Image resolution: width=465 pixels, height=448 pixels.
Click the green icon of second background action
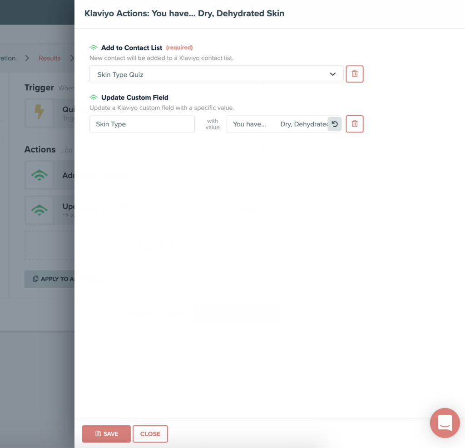point(39,210)
